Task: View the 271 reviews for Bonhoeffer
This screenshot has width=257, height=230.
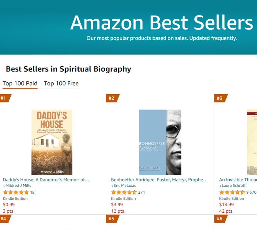Action: click(x=142, y=192)
